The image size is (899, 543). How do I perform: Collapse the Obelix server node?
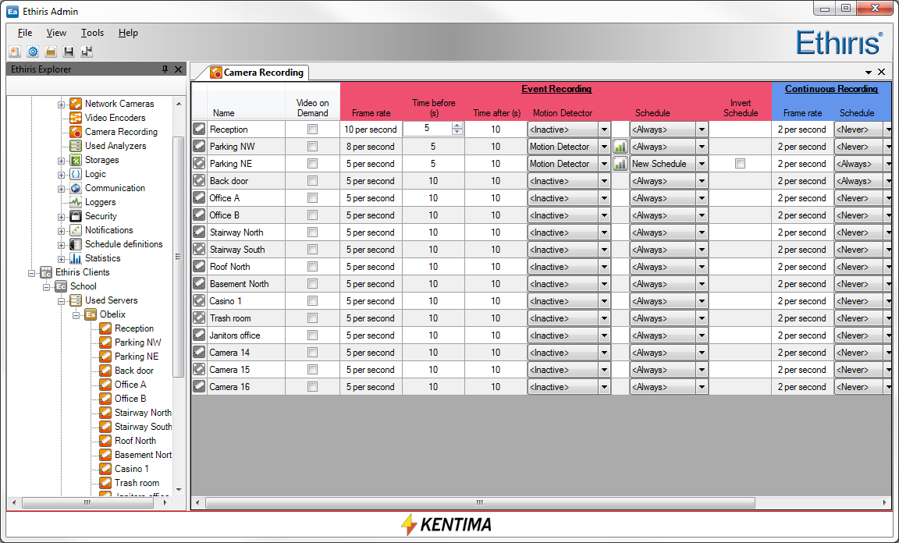click(x=76, y=314)
